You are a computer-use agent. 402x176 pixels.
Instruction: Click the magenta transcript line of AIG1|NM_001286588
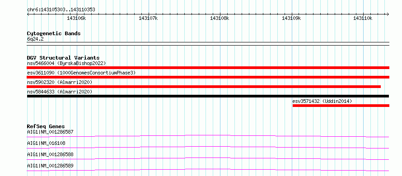pos(208,158)
